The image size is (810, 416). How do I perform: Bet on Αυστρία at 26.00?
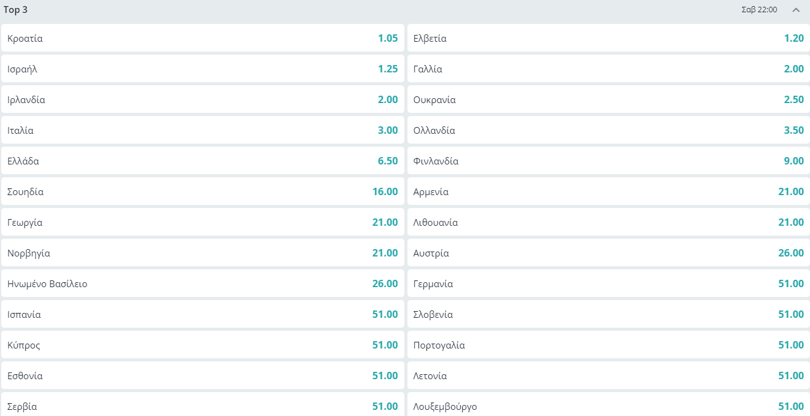point(608,253)
